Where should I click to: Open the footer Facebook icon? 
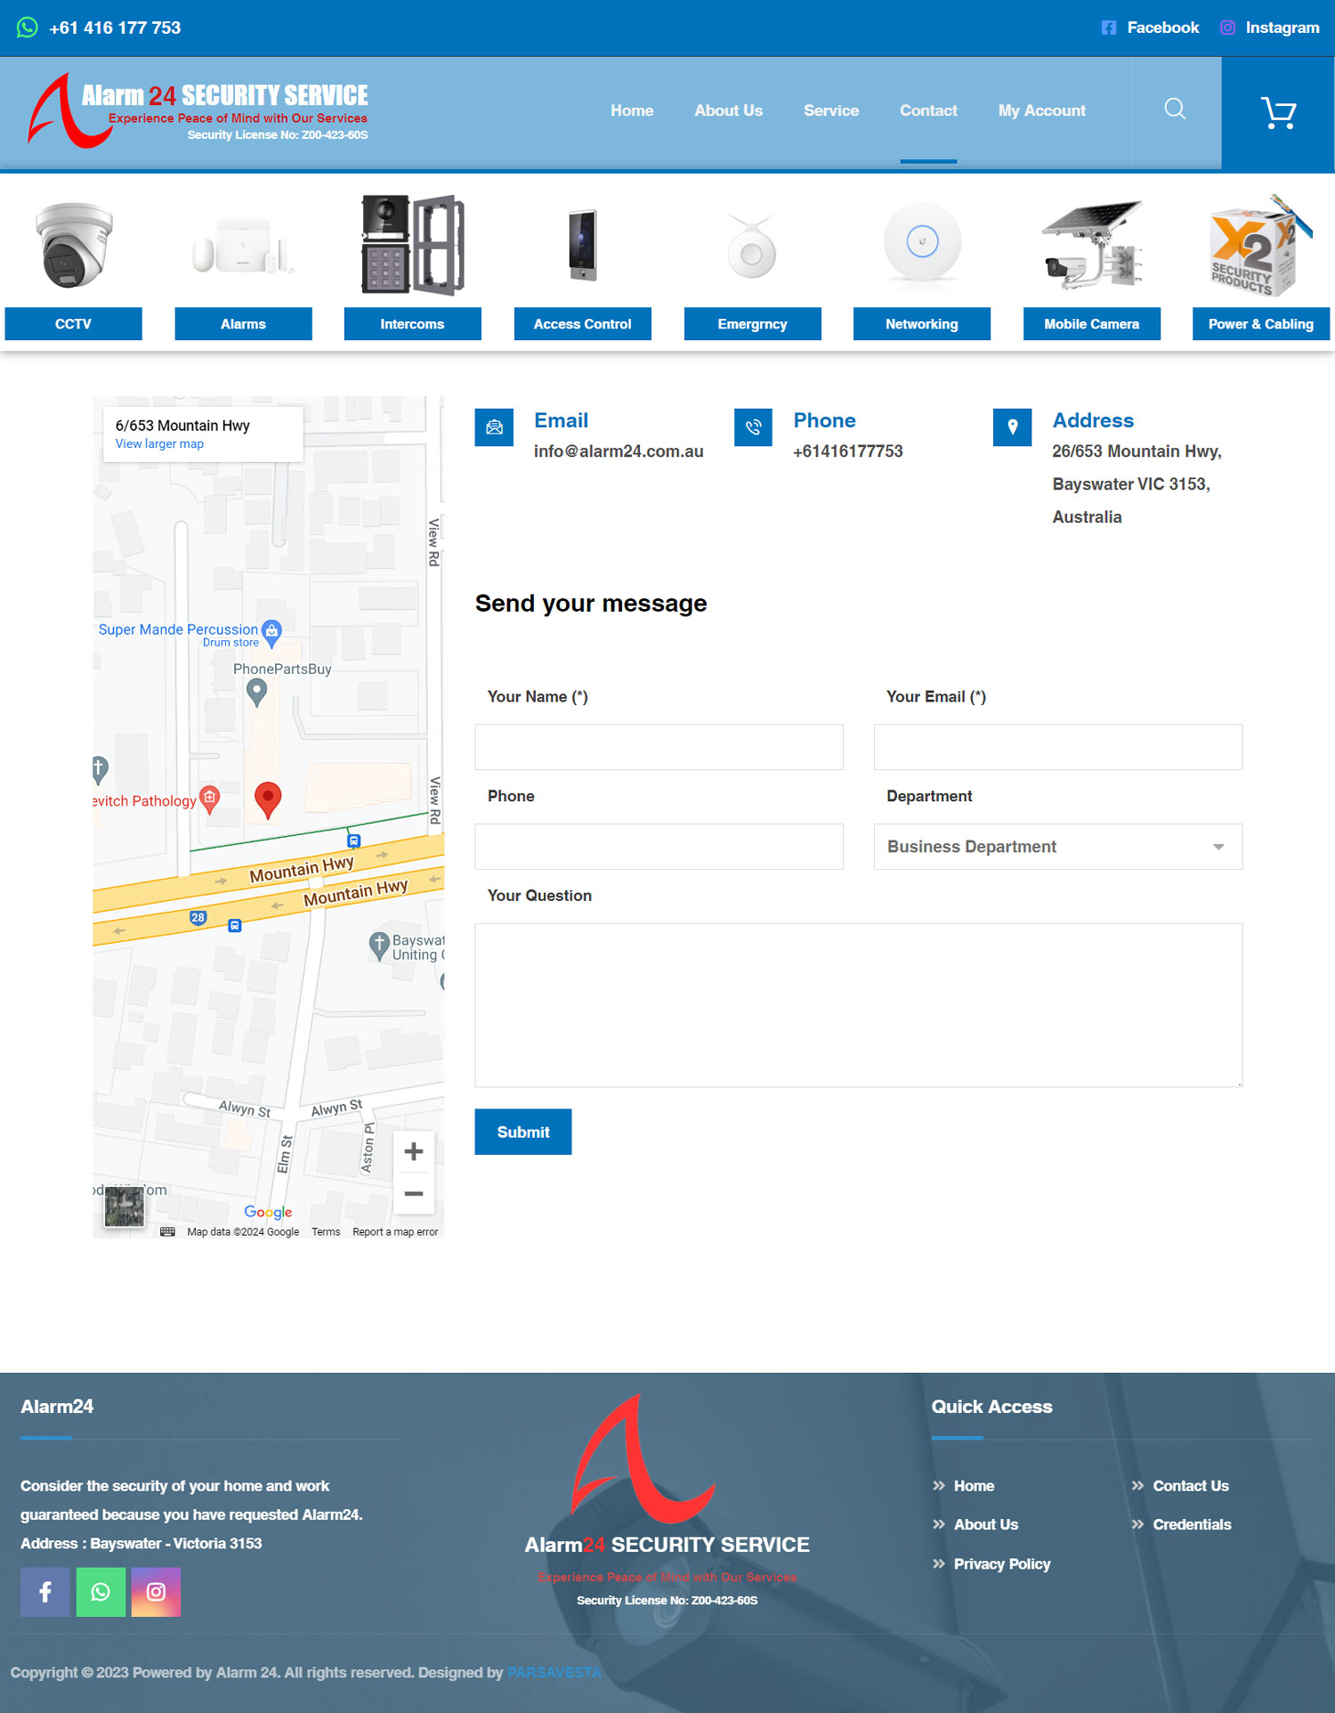[x=45, y=1592]
